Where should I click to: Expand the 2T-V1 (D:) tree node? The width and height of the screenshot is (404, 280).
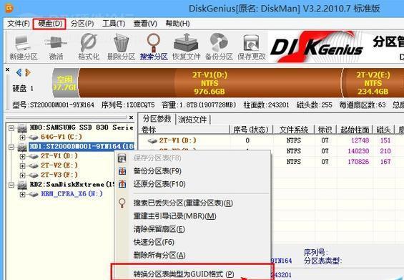(22, 156)
